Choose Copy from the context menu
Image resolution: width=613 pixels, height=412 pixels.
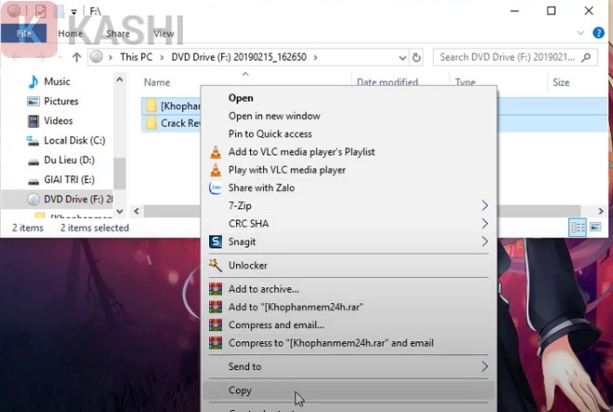coord(240,391)
